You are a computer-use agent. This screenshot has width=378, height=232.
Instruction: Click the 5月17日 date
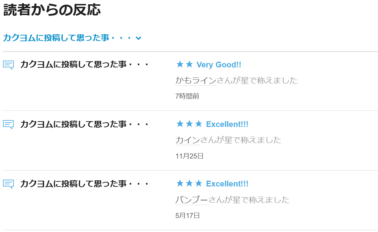(188, 216)
